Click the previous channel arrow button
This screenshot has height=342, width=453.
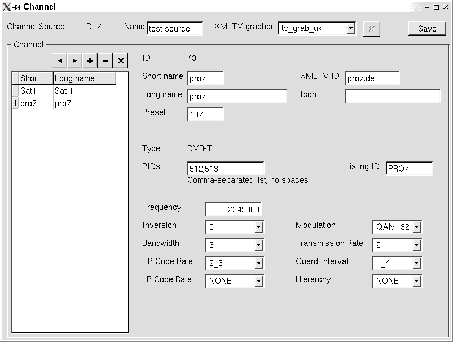[x=59, y=60]
